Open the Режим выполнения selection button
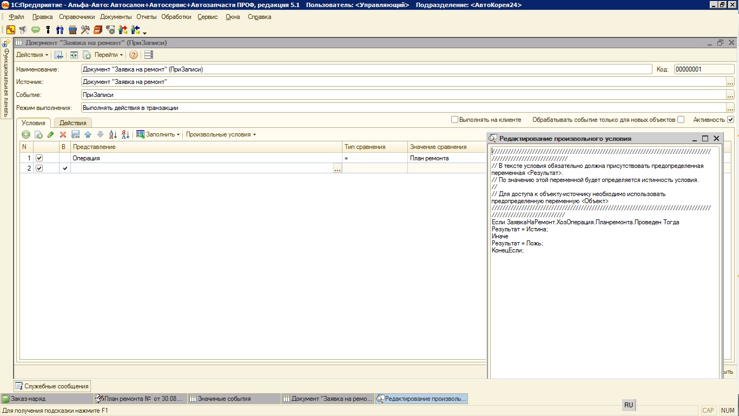The image size is (739, 416). pos(730,108)
